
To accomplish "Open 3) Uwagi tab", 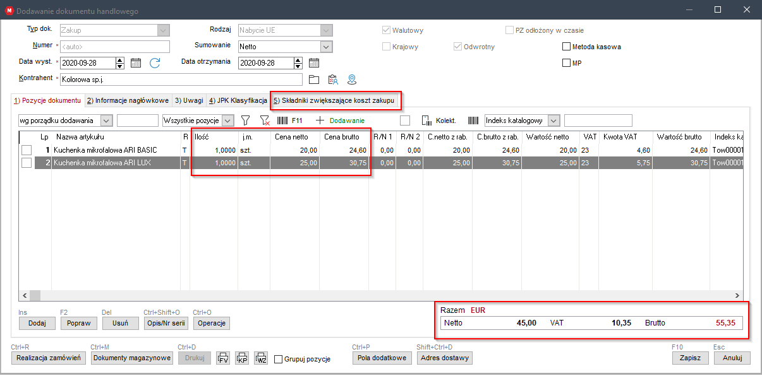I will [188, 101].
